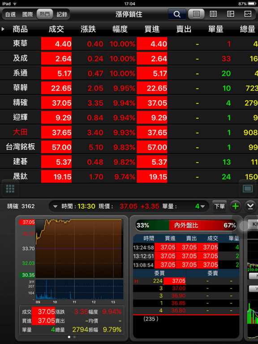This screenshot has width=258, height=344.
Task: Tap the 委買 header in order book
Action: [159, 273]
